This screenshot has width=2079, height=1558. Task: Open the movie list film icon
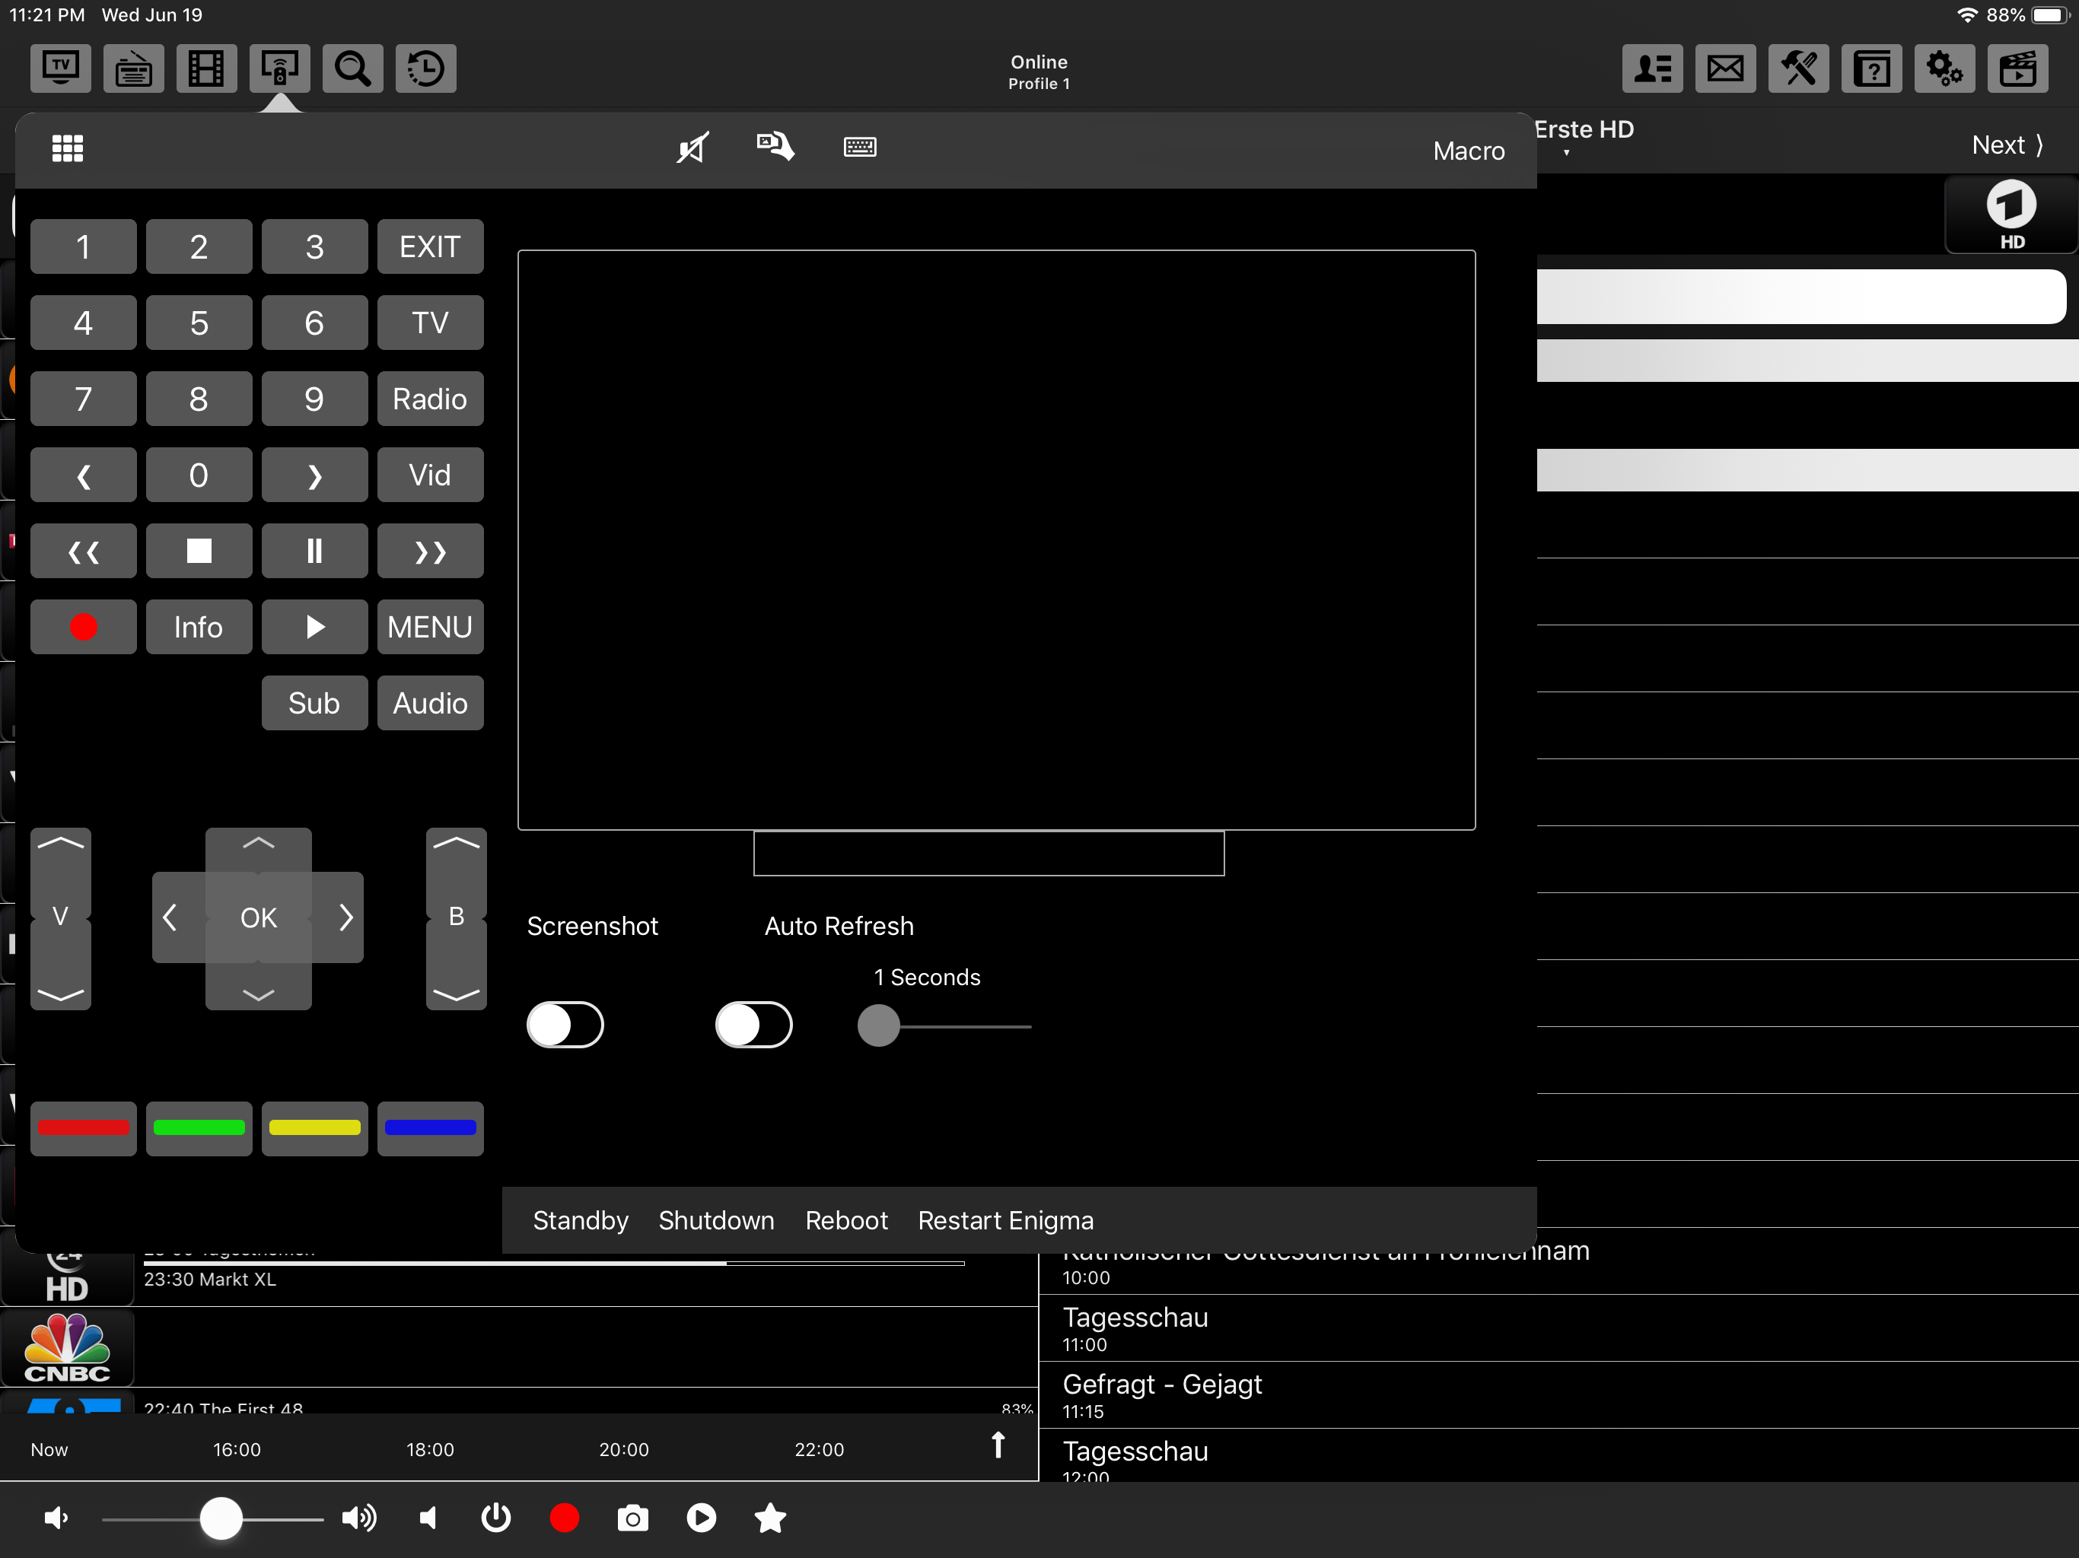(x=205, y=68)
